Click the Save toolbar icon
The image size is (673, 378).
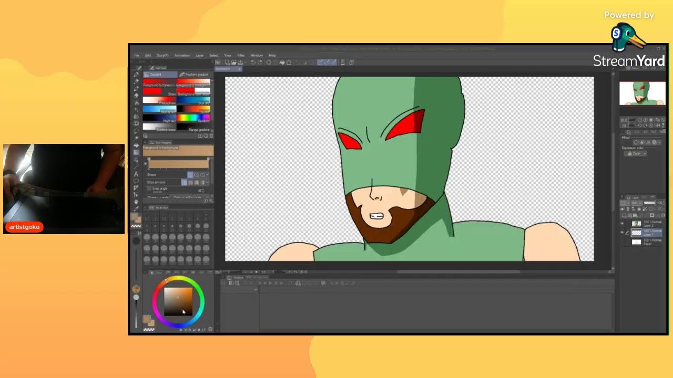(x=240, y=62)
